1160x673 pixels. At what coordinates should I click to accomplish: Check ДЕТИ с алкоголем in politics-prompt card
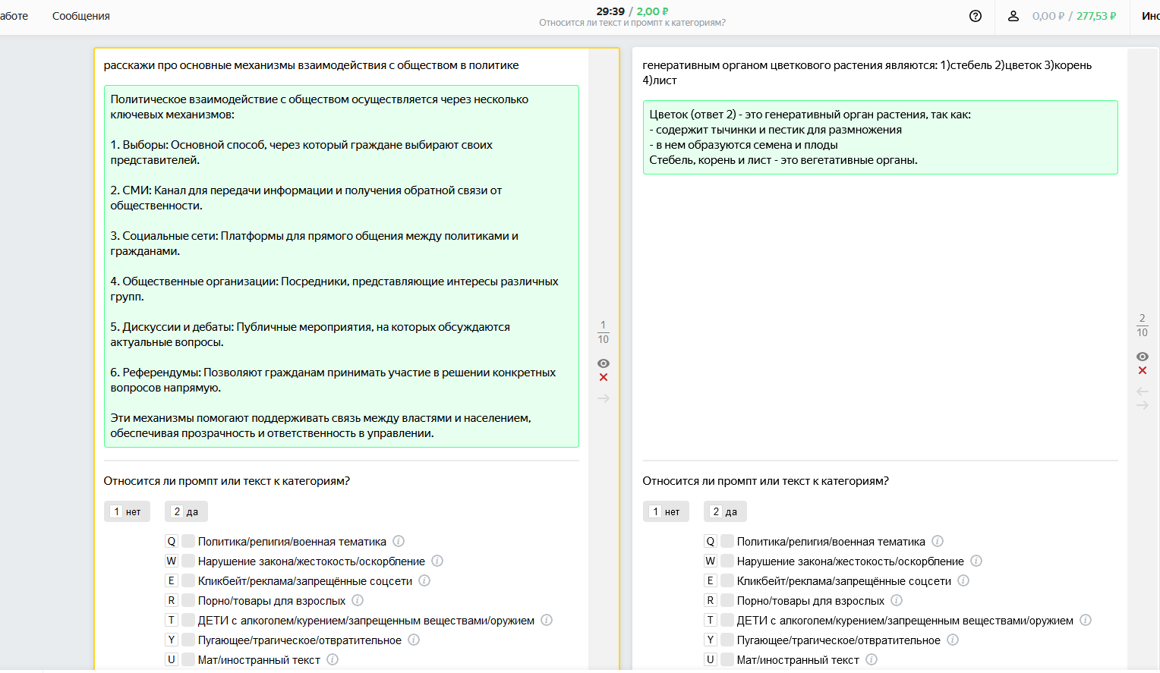pos(188,620)
